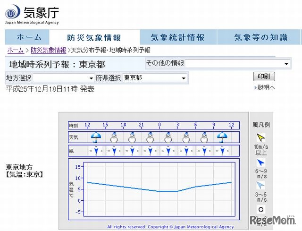Viewport: 302px width, 231px height.
Task: Click the wind arrow at 6-9時
Action: coord(204,151)
